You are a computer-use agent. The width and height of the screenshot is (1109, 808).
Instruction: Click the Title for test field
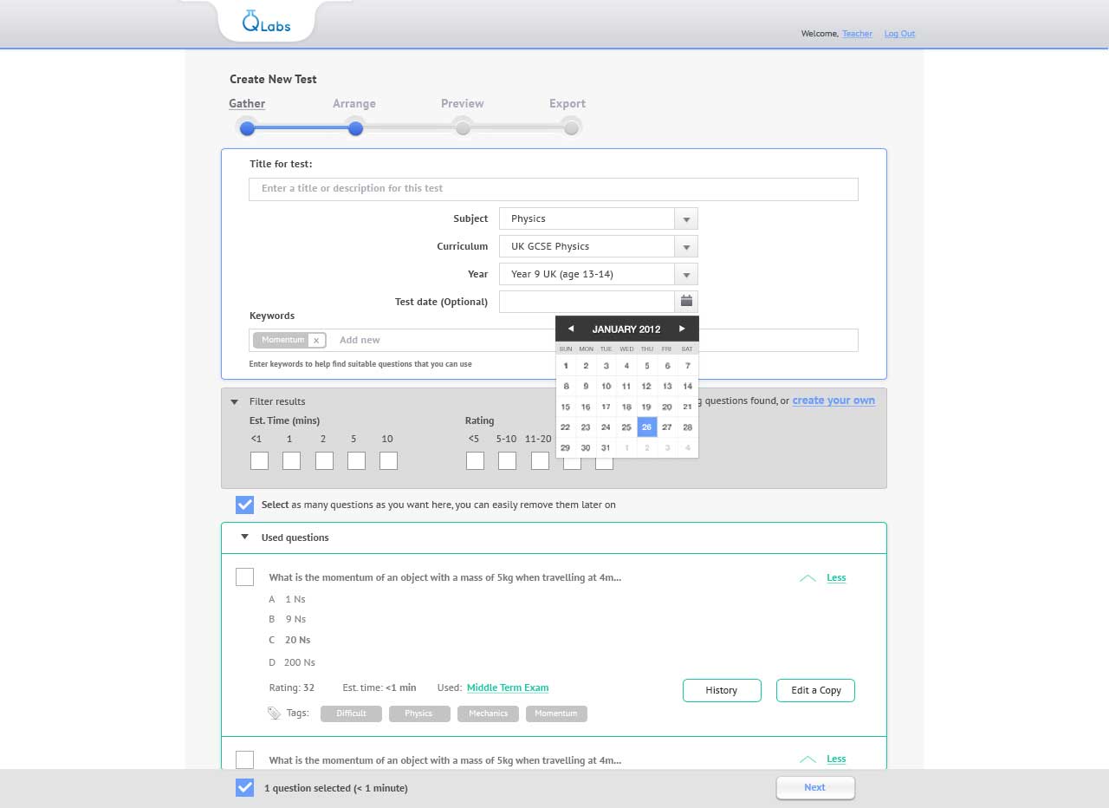tap(553, 189)
